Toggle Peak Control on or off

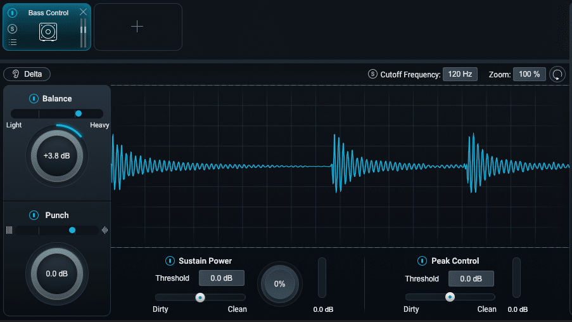[x=422, y=261]
